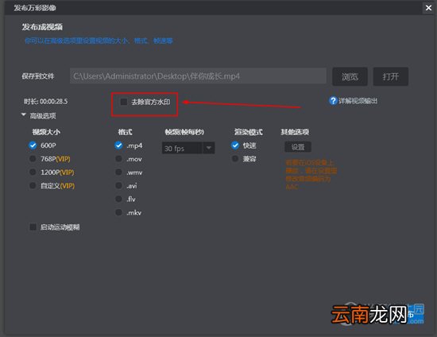Viewport: 437px width, 337px height.
Task: Open the 设置 other options button
Action: (298, 147)
